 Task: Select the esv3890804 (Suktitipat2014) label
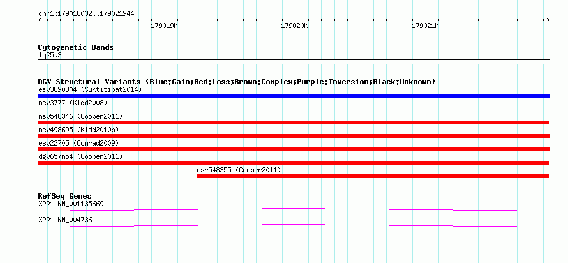tap(90, 89)
